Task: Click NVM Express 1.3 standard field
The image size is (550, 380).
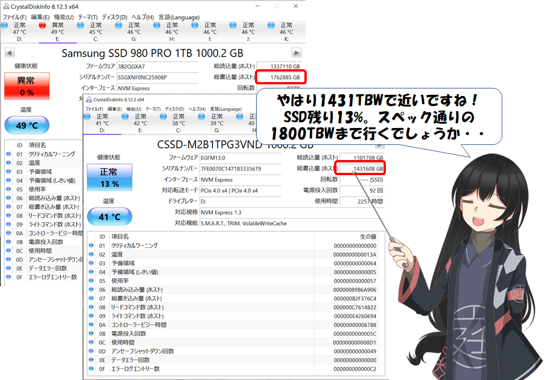Action: (x=292, y=212)
